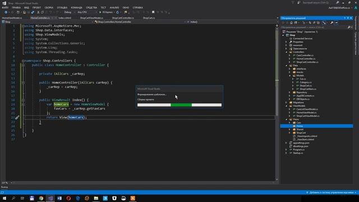Click Solution Explorer properties wrench icon

[x=332, y=22]
